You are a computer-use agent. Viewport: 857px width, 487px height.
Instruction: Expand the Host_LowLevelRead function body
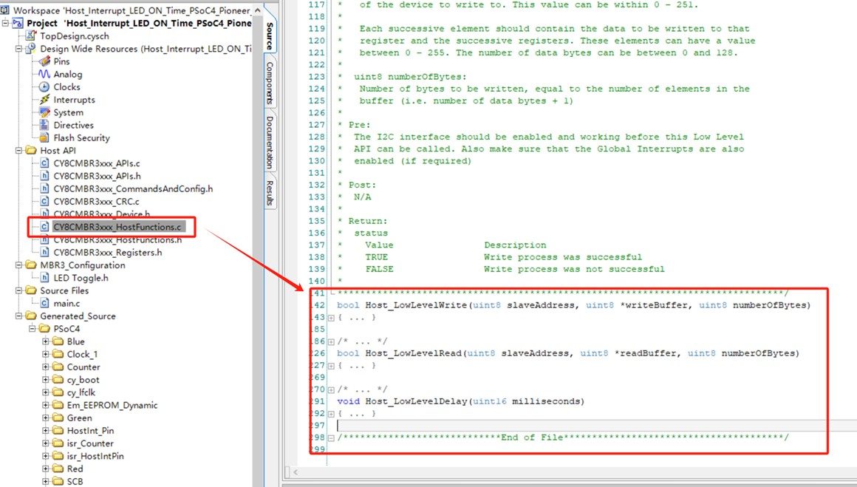[x=331, y=366]
